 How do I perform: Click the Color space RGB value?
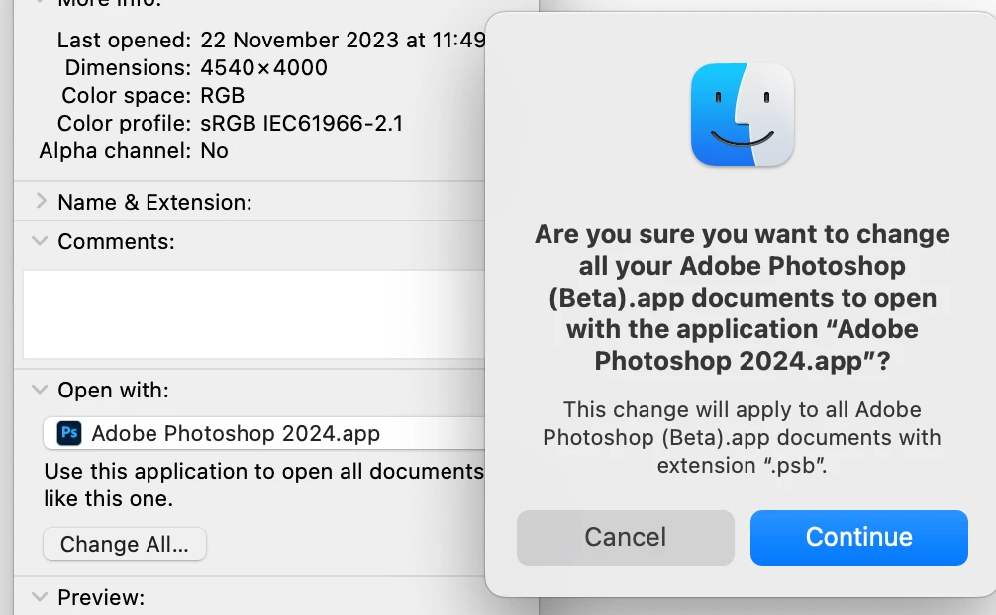click(x=223, y=95)
